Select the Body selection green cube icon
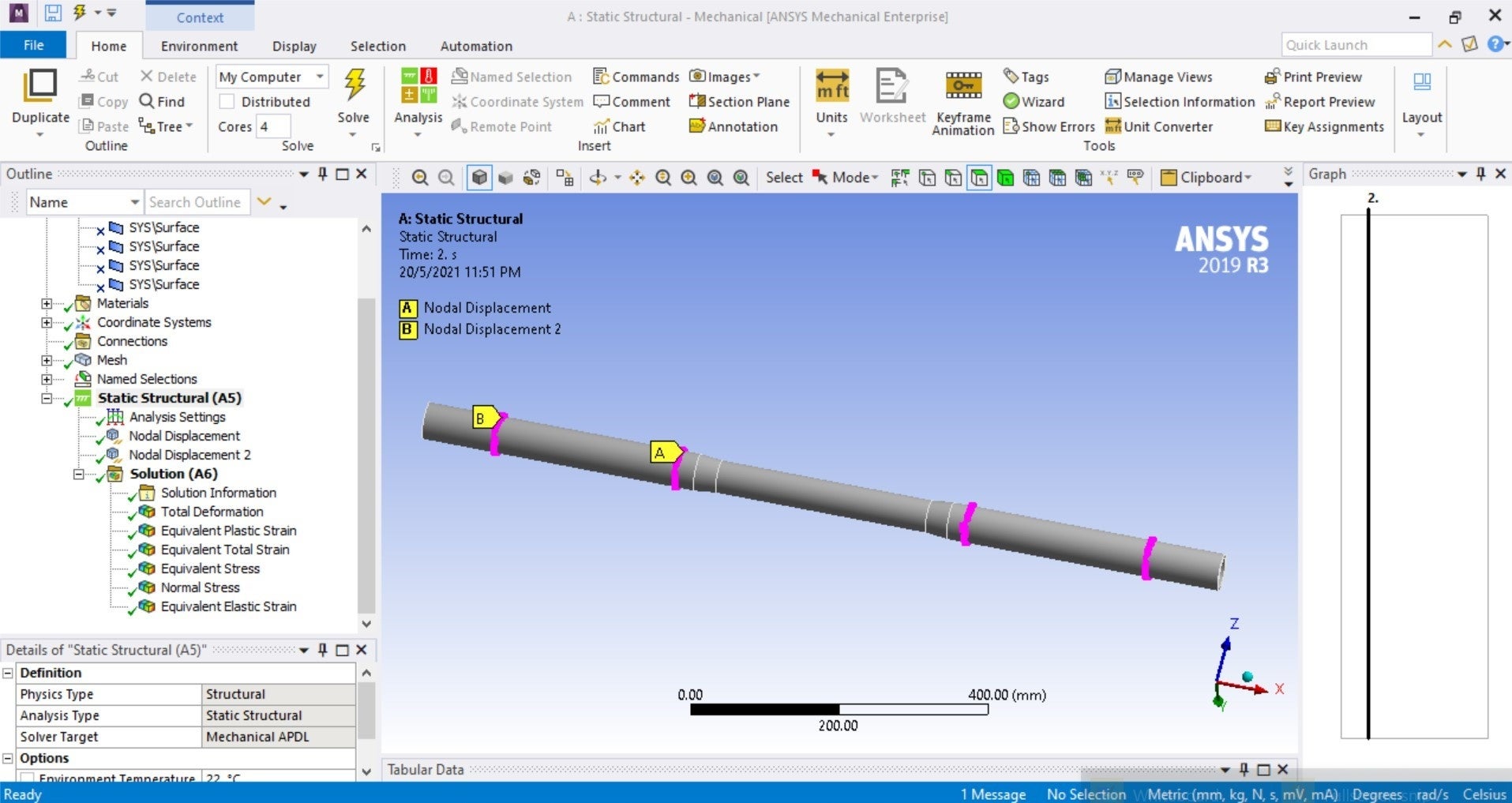 pyautogui.click(x=1005, y=178)
